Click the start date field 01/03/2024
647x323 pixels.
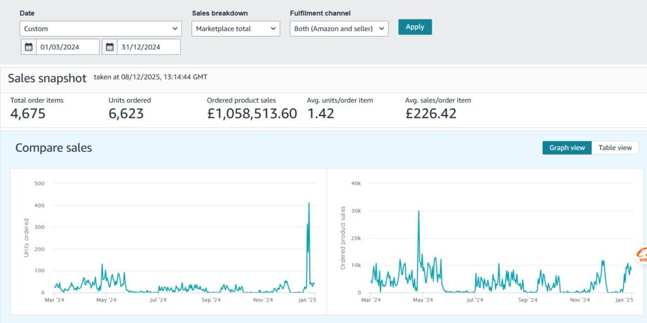coord(68,47)
